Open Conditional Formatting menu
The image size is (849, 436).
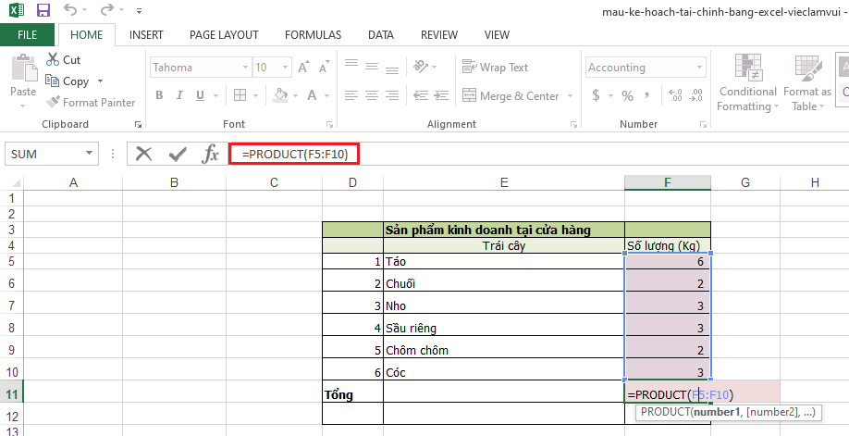(x=748, y=82)
